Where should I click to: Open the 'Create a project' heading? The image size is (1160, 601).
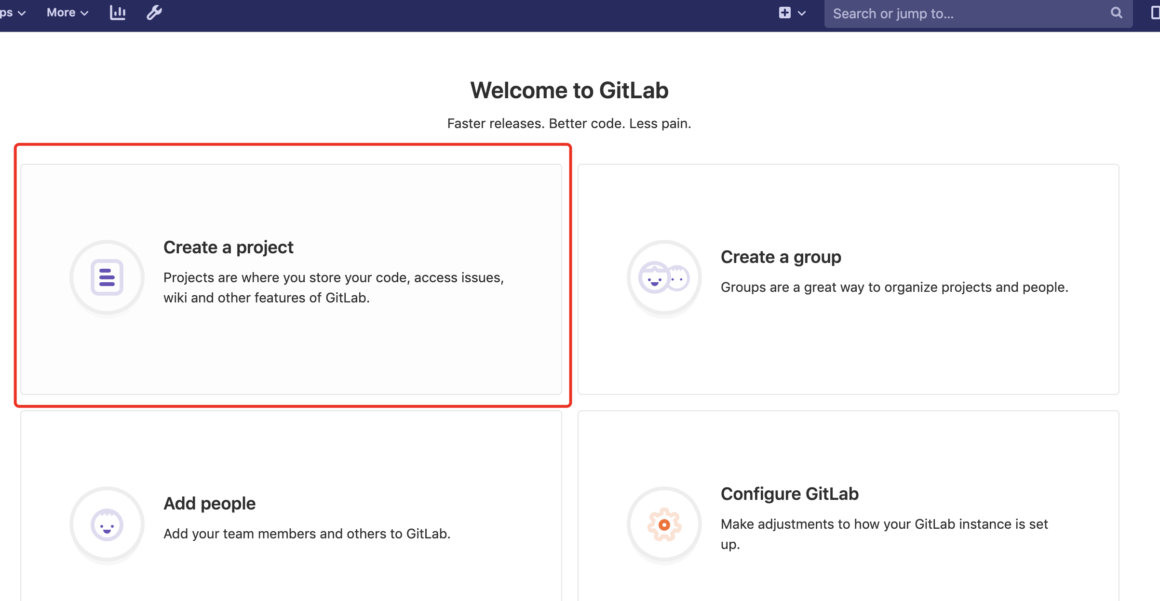228,248
